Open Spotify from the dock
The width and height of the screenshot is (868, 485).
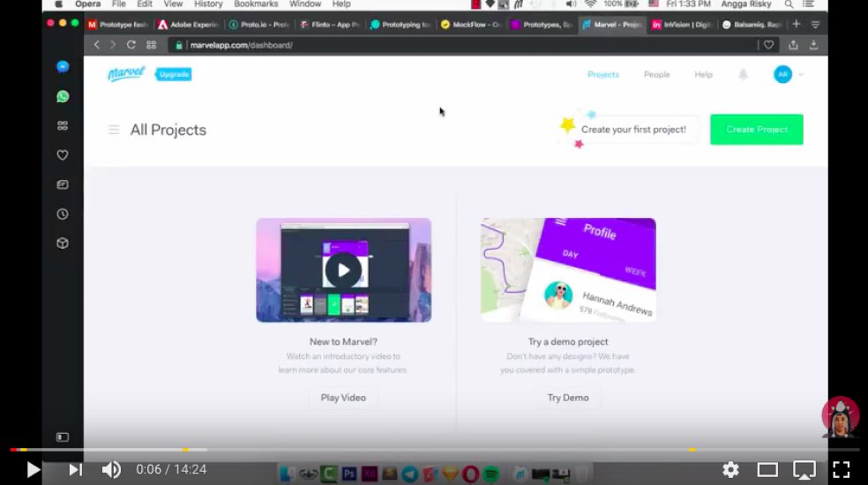point(490,474)
